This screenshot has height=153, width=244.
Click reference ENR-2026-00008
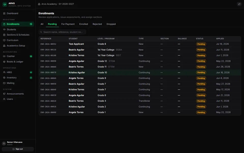click(x=48, y=112)
